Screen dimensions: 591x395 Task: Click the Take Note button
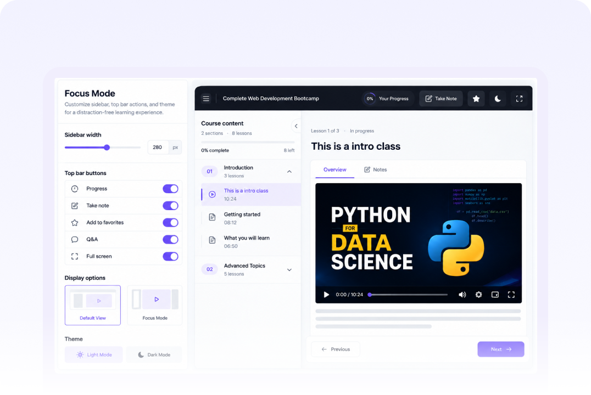coord(441,99)
